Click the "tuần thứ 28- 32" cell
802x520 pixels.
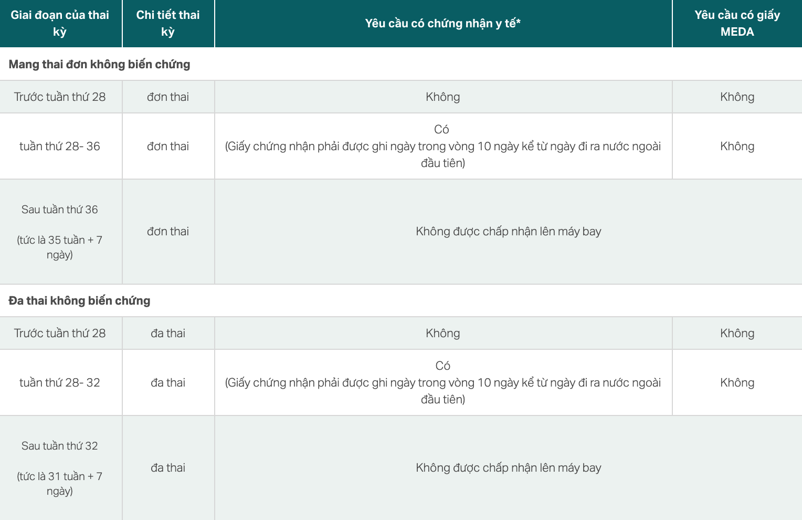click(60, 382)
